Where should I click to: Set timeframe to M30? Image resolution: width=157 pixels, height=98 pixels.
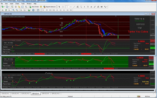(x=54, y=10)
